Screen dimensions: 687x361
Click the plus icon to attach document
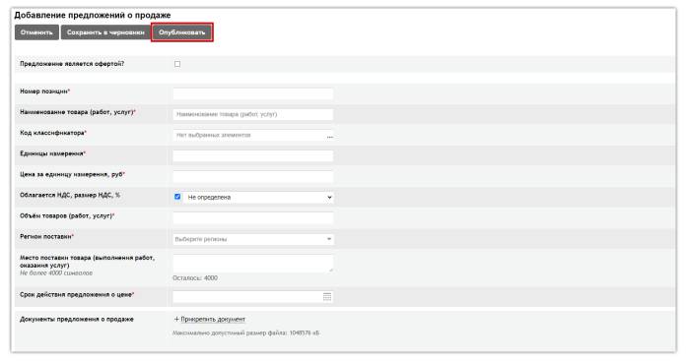(x=176, y=319)
